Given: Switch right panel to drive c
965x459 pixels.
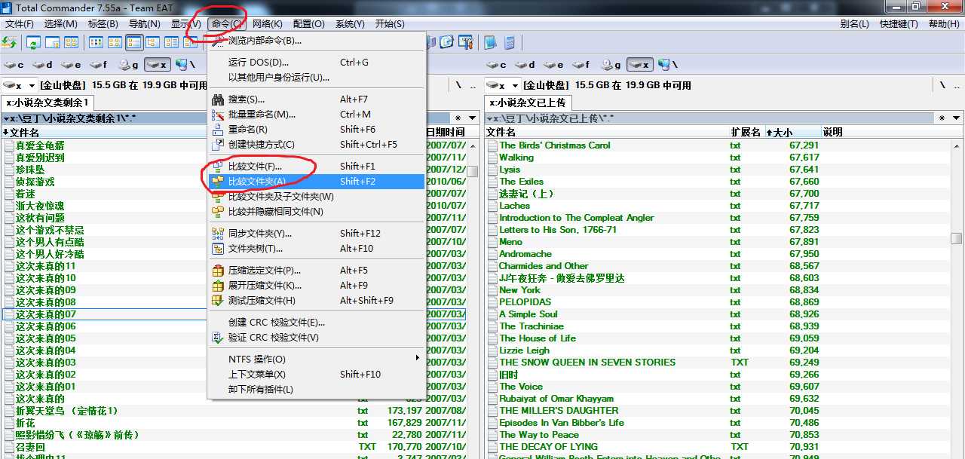Looking at the screenshot, I should coord(497,65).
